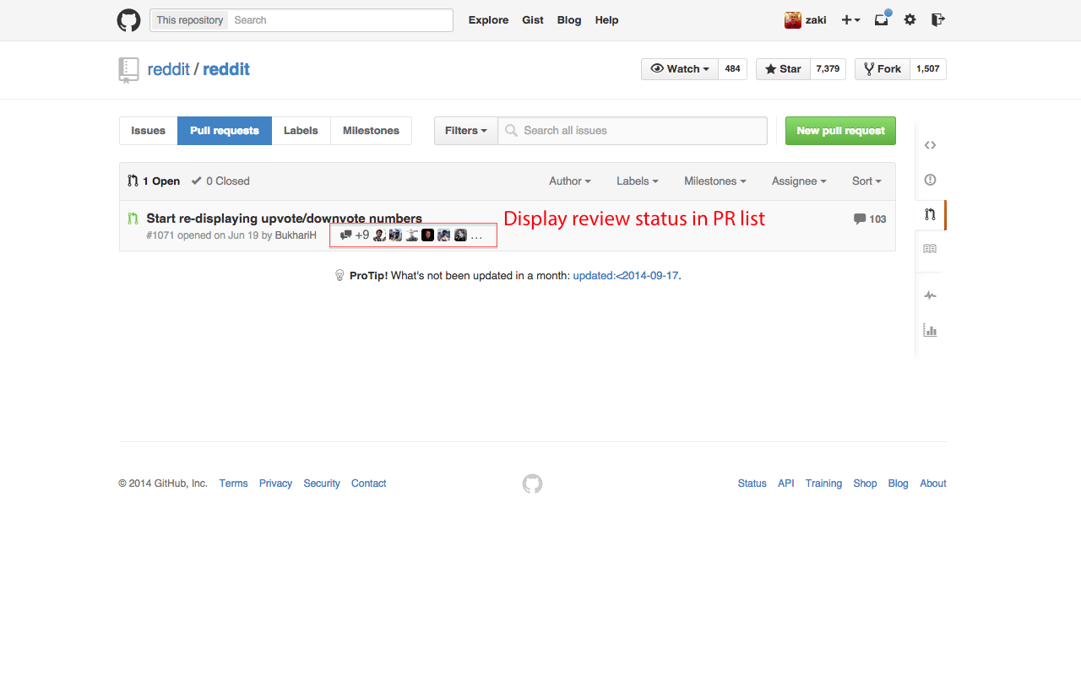Image resolution: width=1081 pixels, height=675 pixels.
Task: Open the Milestones tab
Action: [371, 131]
